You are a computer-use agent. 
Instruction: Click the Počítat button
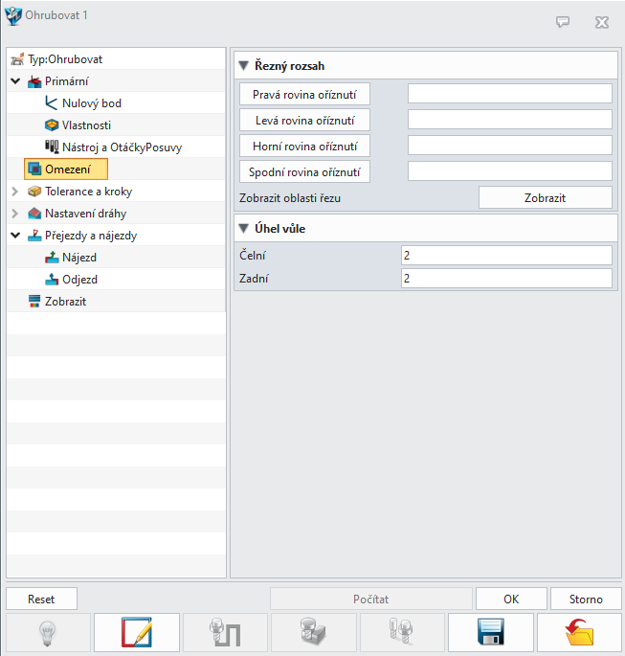tap(371, 599)
